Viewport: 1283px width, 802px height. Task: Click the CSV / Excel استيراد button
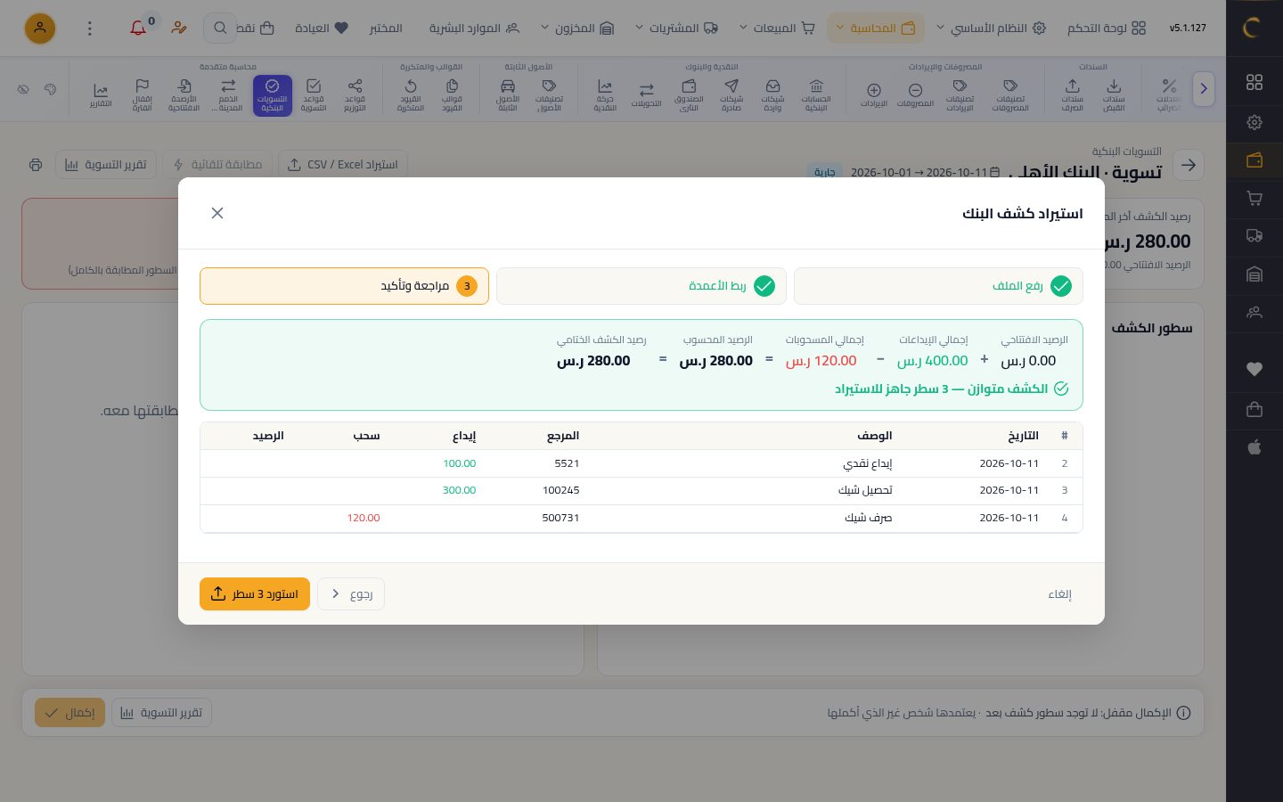[343, 165]
